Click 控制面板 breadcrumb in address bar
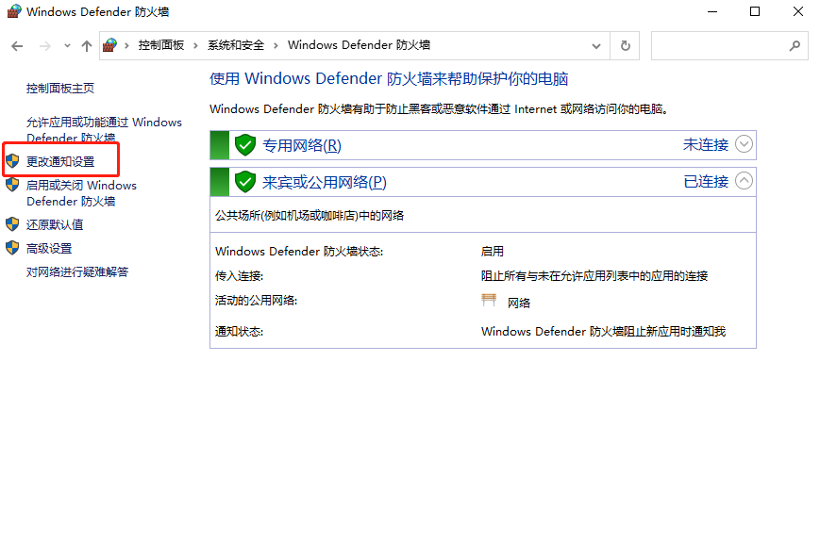 click(x=161, y=45)
